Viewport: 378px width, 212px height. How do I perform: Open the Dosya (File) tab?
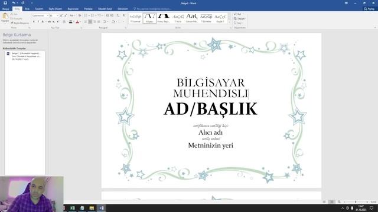[x=5, y=9]
